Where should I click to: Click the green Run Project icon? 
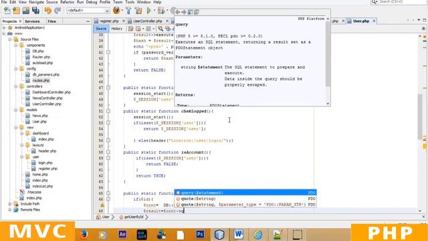148,11
